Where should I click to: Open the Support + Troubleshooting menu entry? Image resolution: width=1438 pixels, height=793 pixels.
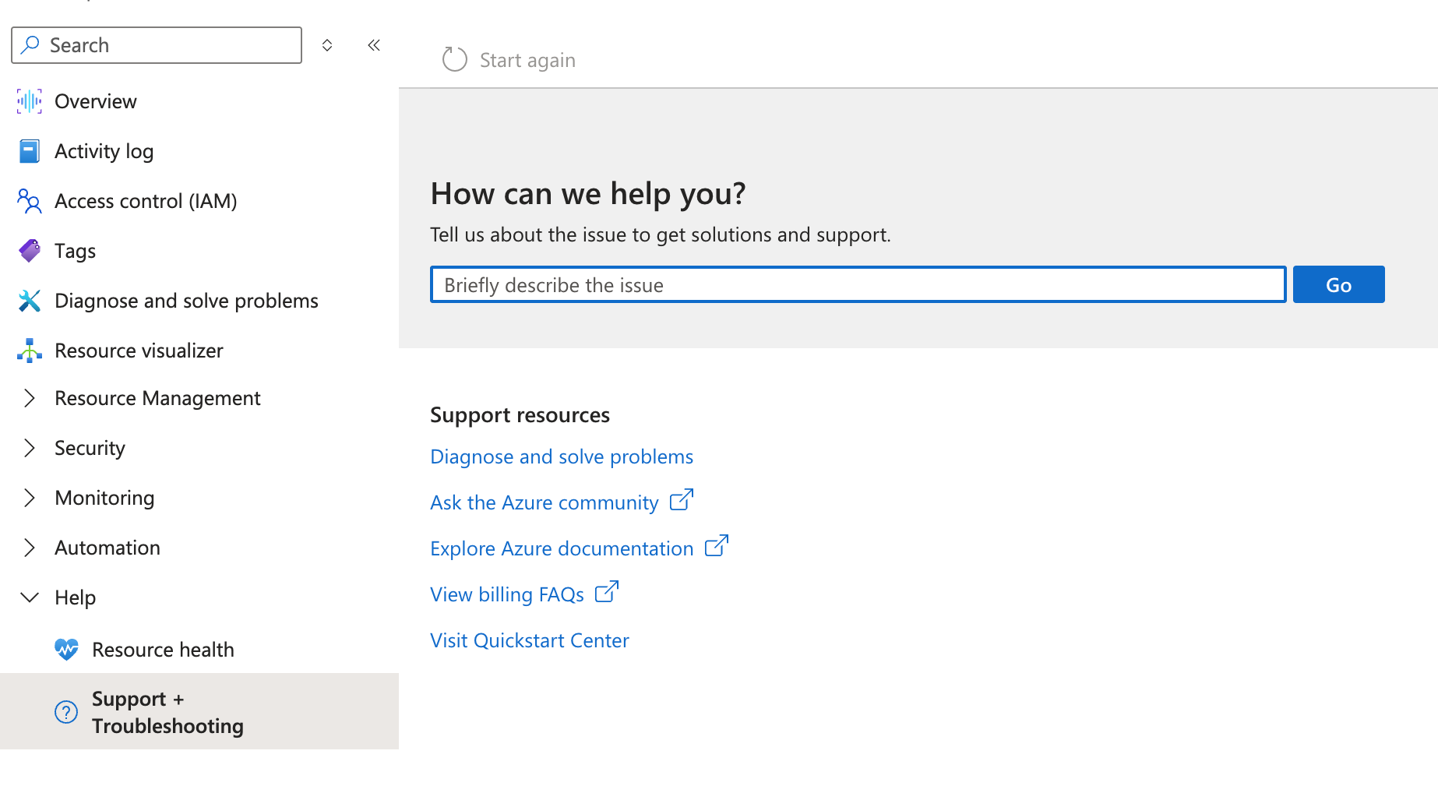167,711
